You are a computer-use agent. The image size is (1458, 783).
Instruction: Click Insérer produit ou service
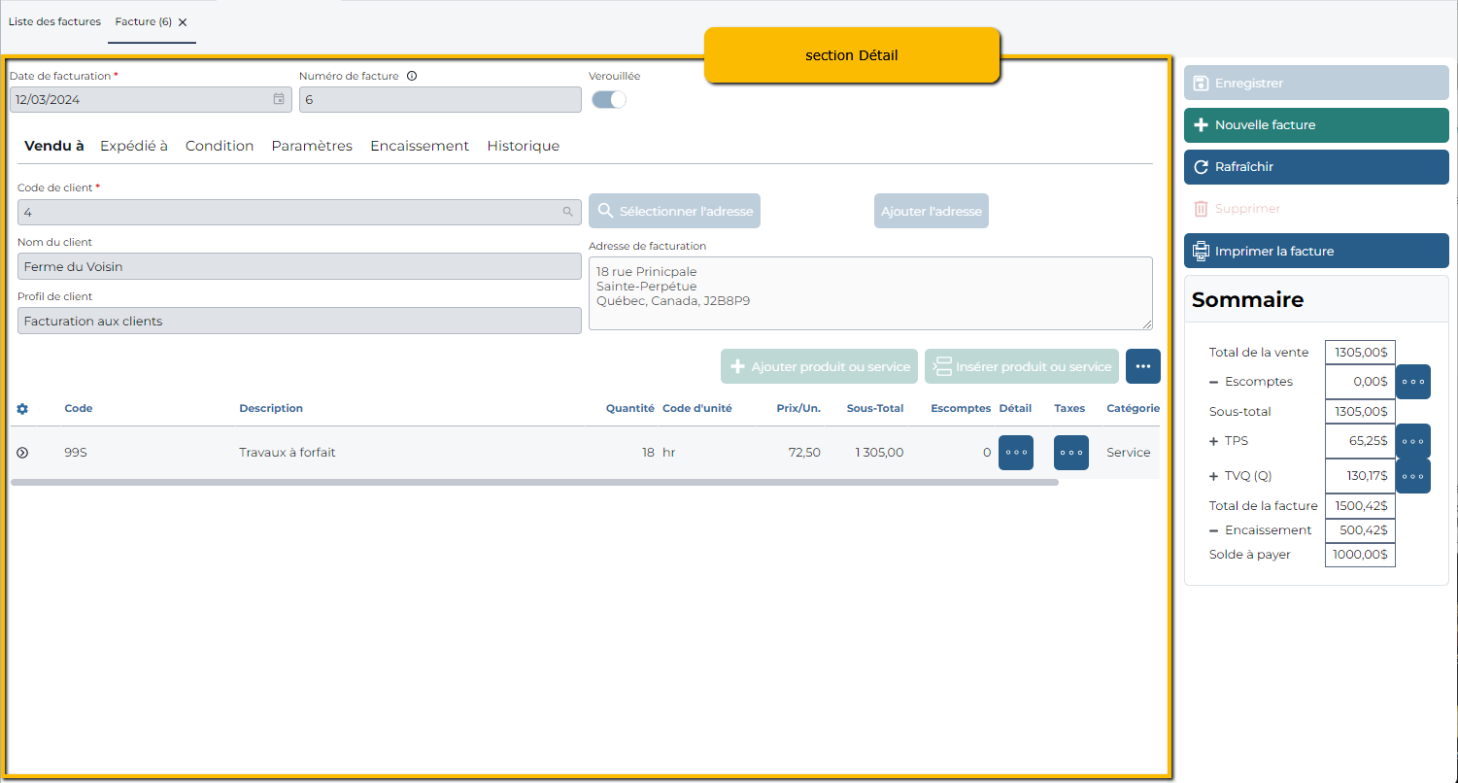(x=1022, y=366)
